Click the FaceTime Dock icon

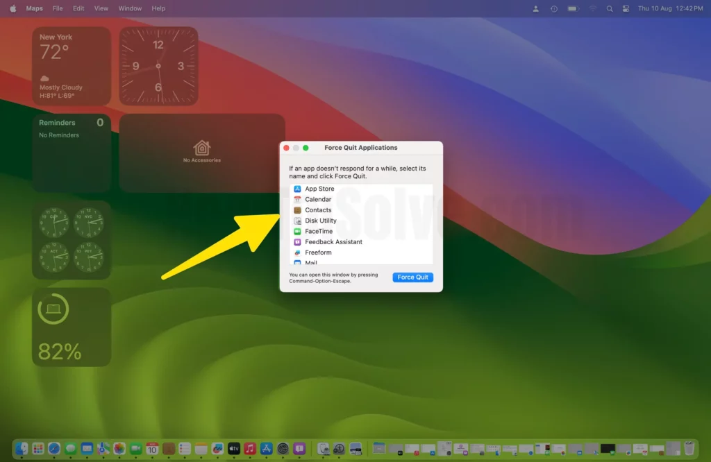(x=135, y=448)
